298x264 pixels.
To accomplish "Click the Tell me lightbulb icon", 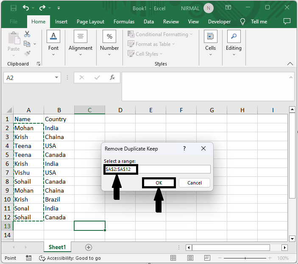I will coord(243,22).
